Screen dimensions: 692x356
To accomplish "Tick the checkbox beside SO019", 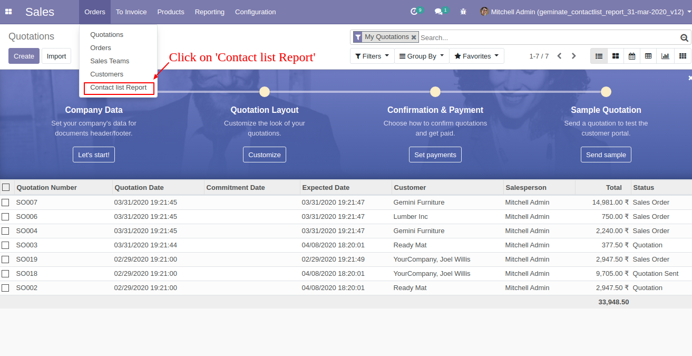I will (5, 259).
